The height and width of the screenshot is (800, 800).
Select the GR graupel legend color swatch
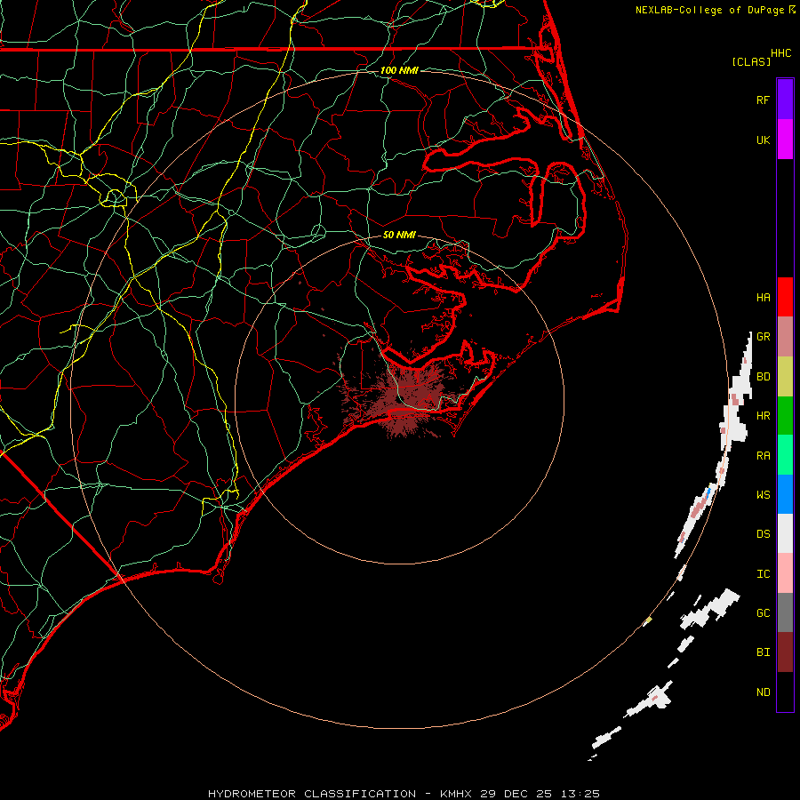(785, 336)
